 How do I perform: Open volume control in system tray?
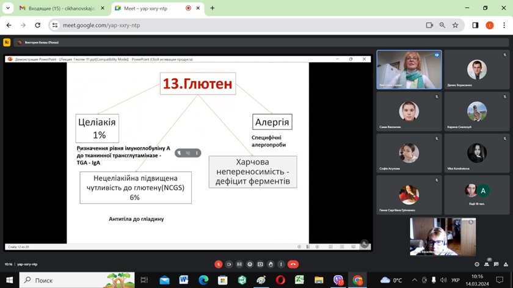point(443,280)
